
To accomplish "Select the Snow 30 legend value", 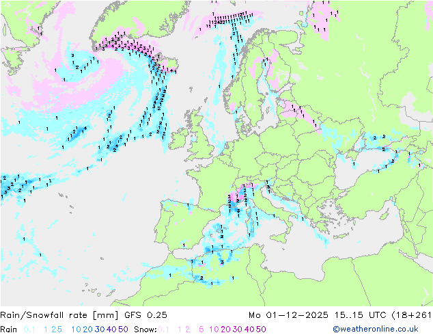I will tap(238, 330).
